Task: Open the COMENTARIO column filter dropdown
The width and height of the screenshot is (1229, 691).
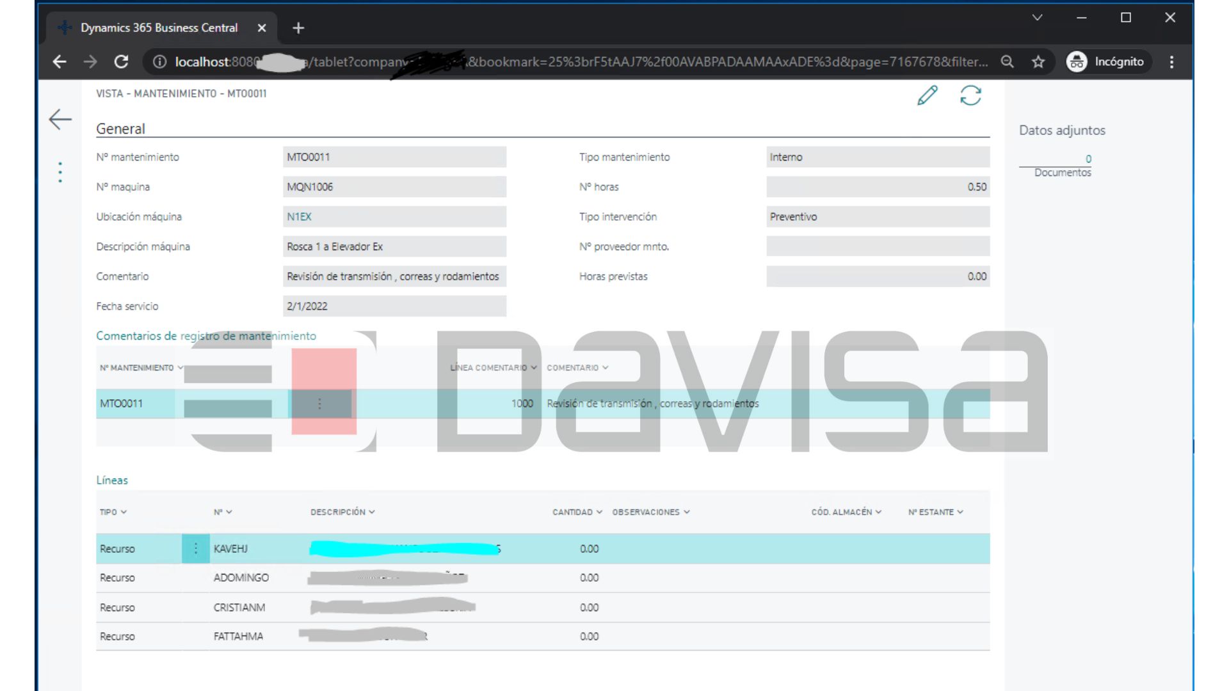Action: 606,368
